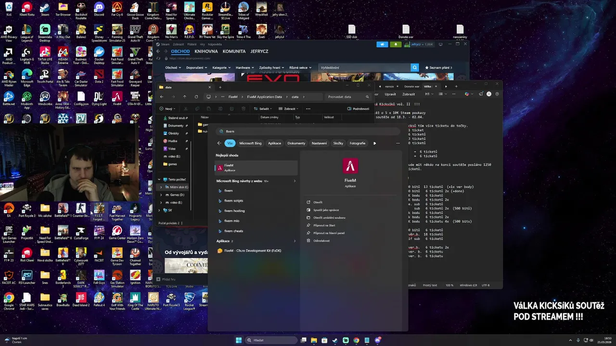The height and width of the screenshot is (346, 616).
Task: Launch the Tor Browser desktop shortcut
Action: click(63, 9)
